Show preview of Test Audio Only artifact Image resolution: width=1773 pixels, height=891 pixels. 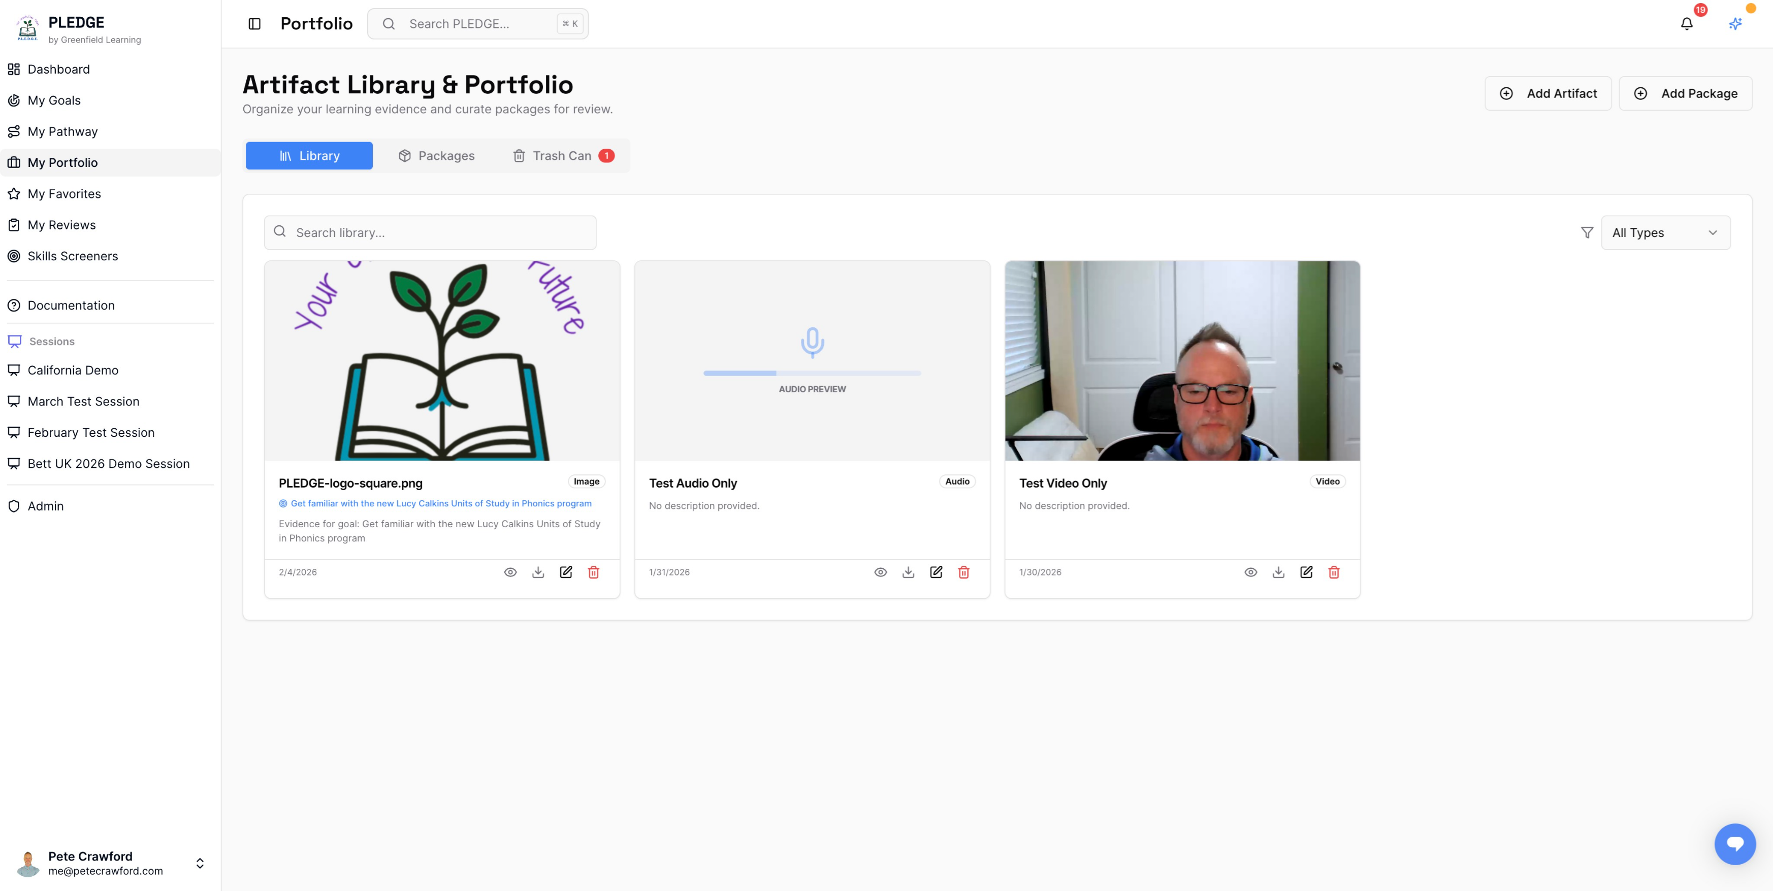point(881,572)
